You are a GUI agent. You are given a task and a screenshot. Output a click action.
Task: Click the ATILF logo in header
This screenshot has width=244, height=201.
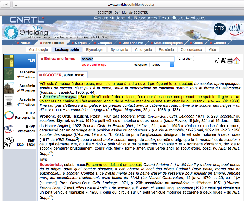click(x=236, y=29)
